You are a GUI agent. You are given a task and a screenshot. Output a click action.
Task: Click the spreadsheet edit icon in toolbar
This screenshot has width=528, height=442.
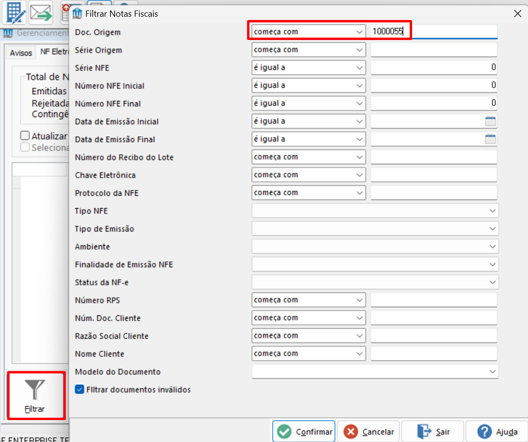14,13
